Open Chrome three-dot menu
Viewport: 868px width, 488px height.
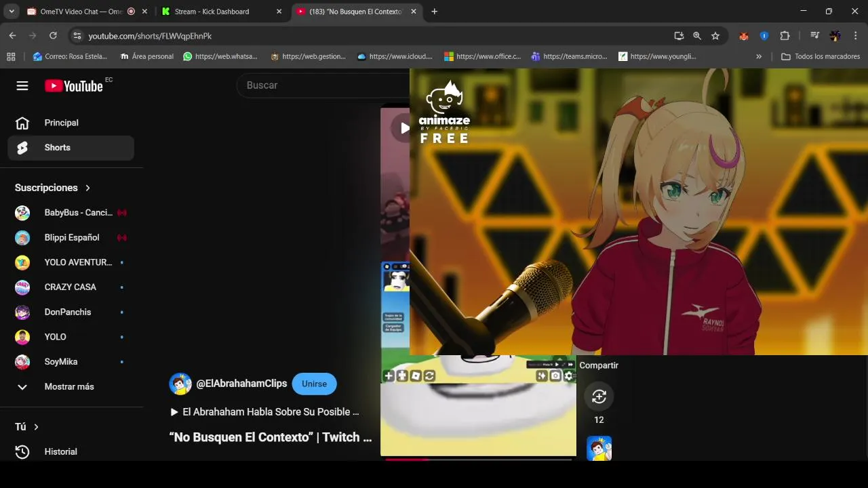[x=856, y=36]
